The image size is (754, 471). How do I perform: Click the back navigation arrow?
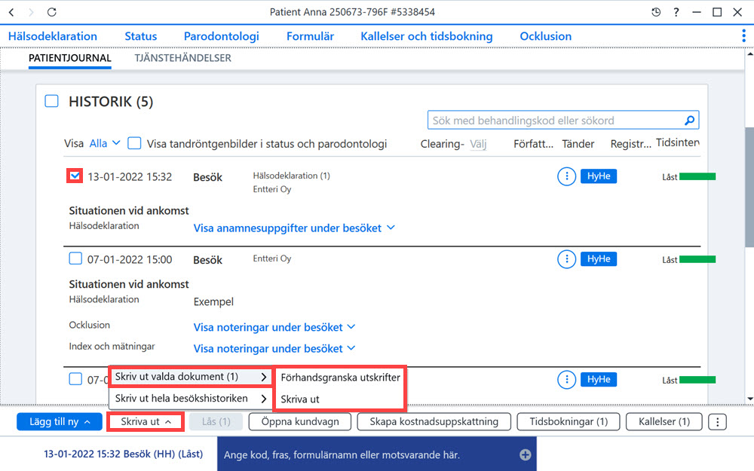pyautogui.click(x=11, y=12)
